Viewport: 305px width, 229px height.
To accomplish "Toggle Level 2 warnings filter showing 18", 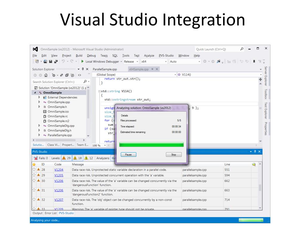I will tap(77, 158).
